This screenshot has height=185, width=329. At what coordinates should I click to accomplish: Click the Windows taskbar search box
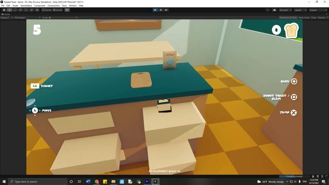[38, 181]
